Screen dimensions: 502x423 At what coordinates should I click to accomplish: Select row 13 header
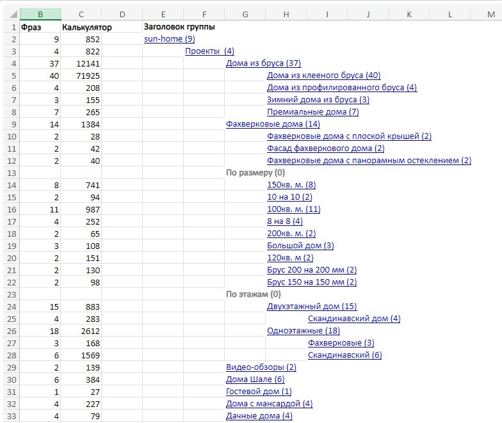[12, 173]
